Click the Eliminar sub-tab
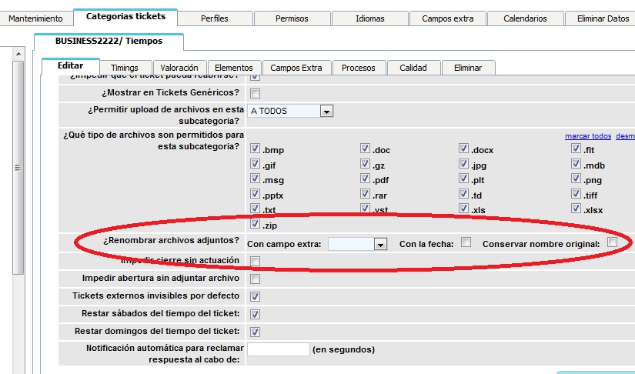This screenshot has height=374, width=635. [x=468, y=68]
